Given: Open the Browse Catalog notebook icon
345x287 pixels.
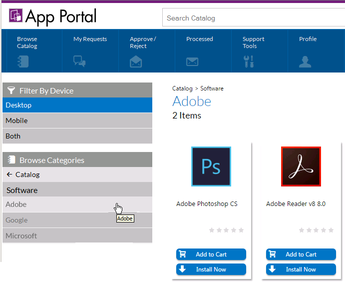Looking at the screenshot, I should click(x=23, y=61).
